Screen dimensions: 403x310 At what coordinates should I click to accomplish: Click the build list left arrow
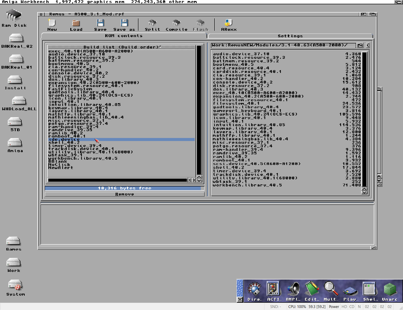pyautogui.click(x=190, y=180)
